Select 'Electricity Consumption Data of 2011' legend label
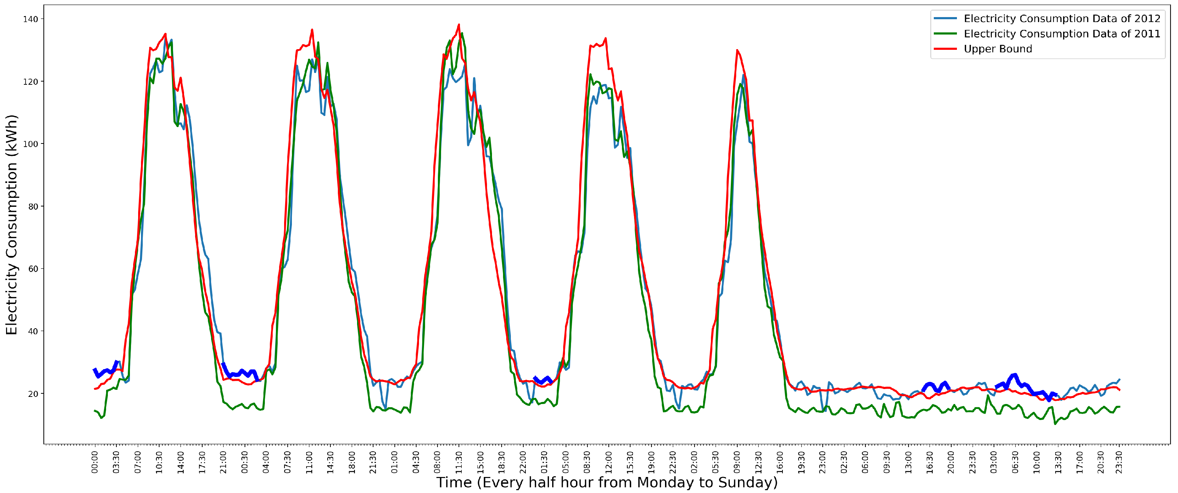1178x493 pixels. (1062, 33)
